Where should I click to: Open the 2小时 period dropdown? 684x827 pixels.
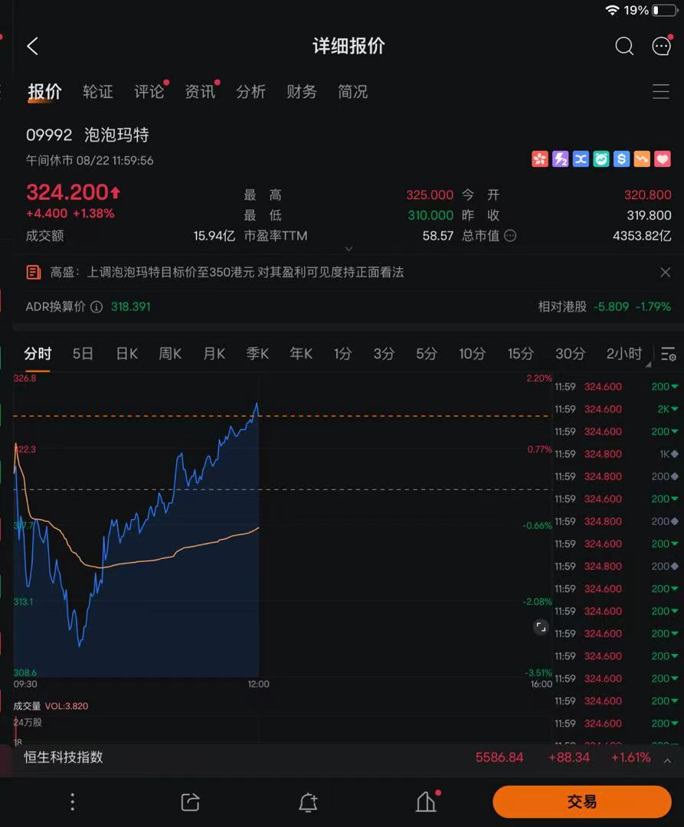[627, 354]
